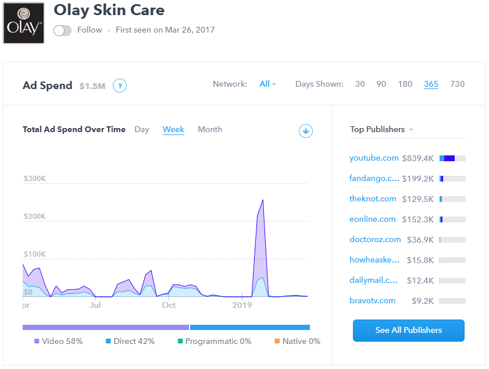Click the Native 0% legend icon
Viewport: 489px width, 369px height.
click(277, 342)
